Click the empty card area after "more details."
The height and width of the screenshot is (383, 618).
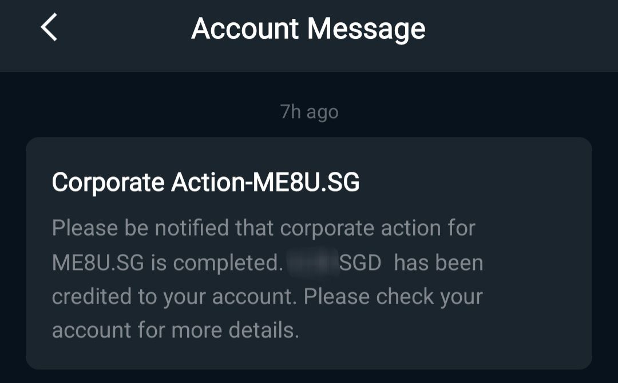tap(446, 330)
